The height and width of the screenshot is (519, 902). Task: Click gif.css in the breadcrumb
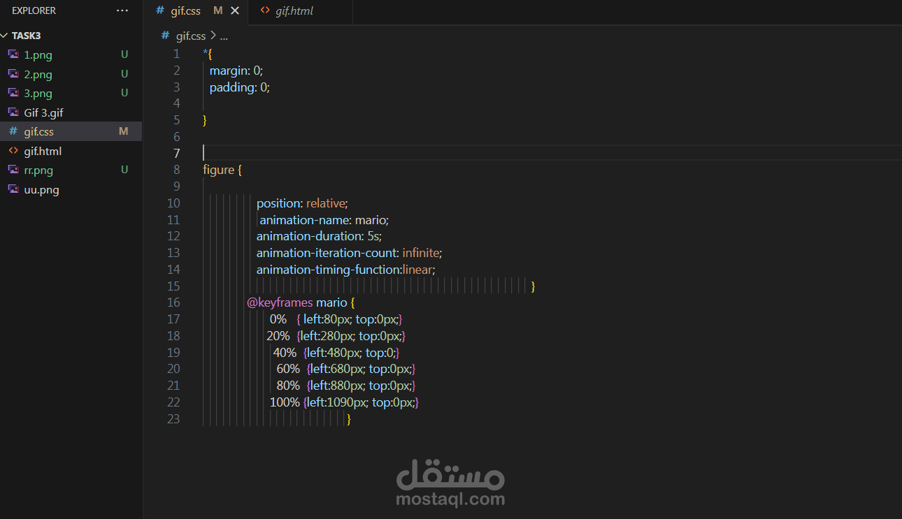pos(191,36)
